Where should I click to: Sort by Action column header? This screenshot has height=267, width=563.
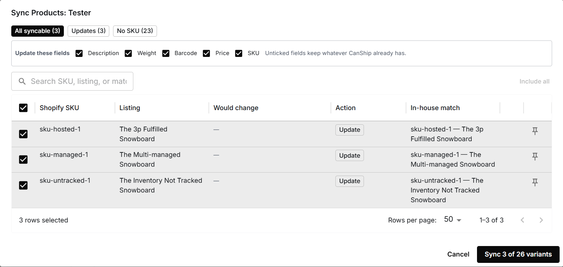tap(345, 108)
